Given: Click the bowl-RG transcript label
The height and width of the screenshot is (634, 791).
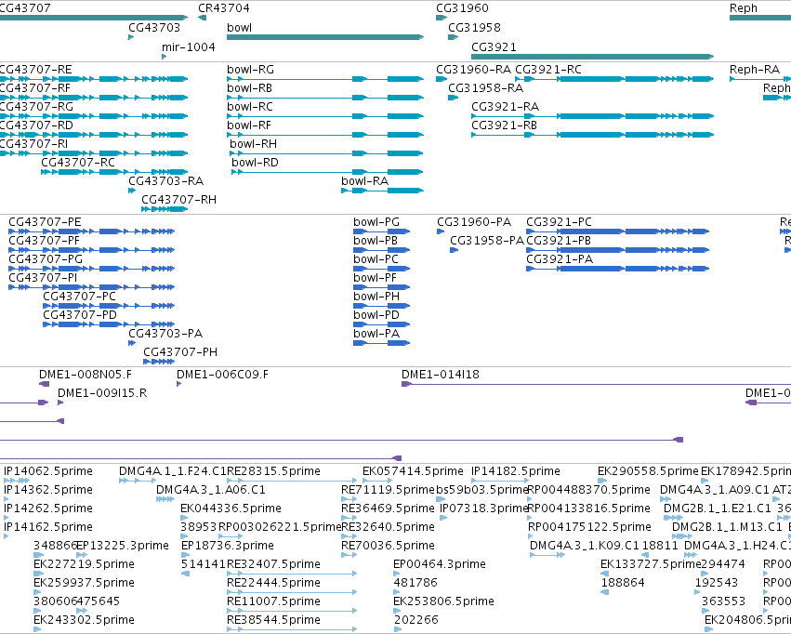Looking at the screenshot, I should [x=251, y=70].
